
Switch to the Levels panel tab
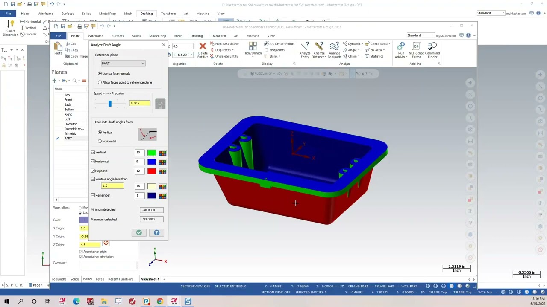coord(100,279)
